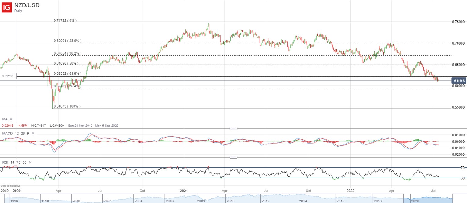Change the Daily timeframe label
467x203 pixels.
(19, 11)
